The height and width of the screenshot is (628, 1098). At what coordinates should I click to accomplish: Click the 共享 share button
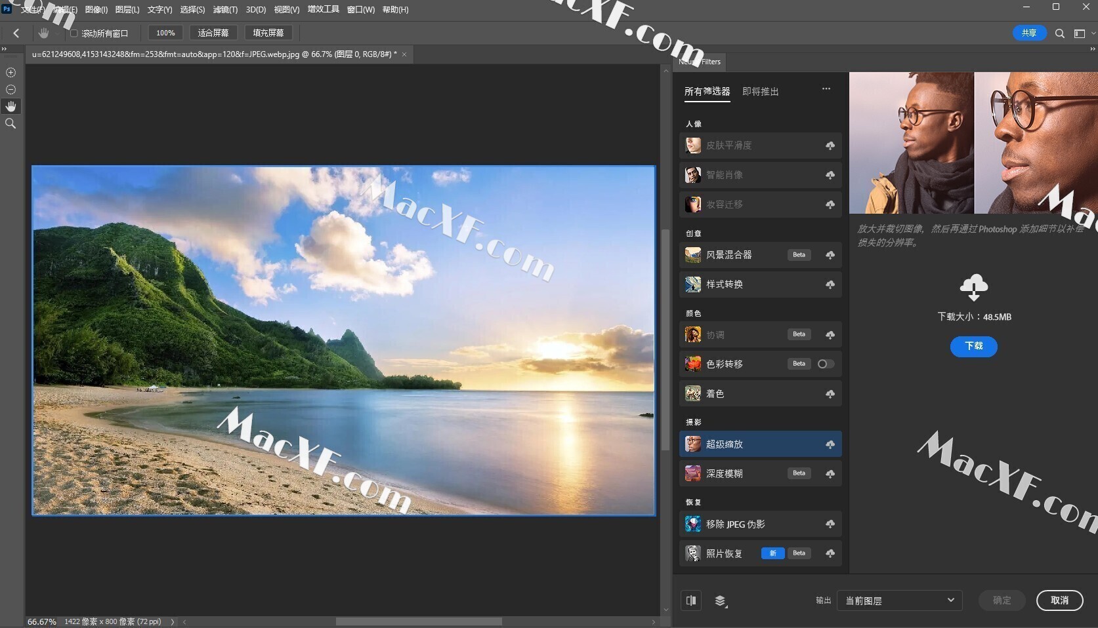tap(1029, 33)
